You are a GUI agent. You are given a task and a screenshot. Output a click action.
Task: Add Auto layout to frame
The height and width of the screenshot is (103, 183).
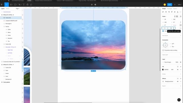click(181, 35)
